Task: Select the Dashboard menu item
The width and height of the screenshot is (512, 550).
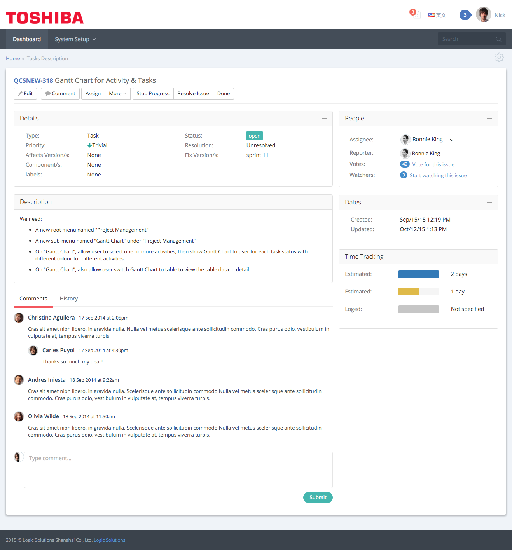Action: click(x=26, y=39)
